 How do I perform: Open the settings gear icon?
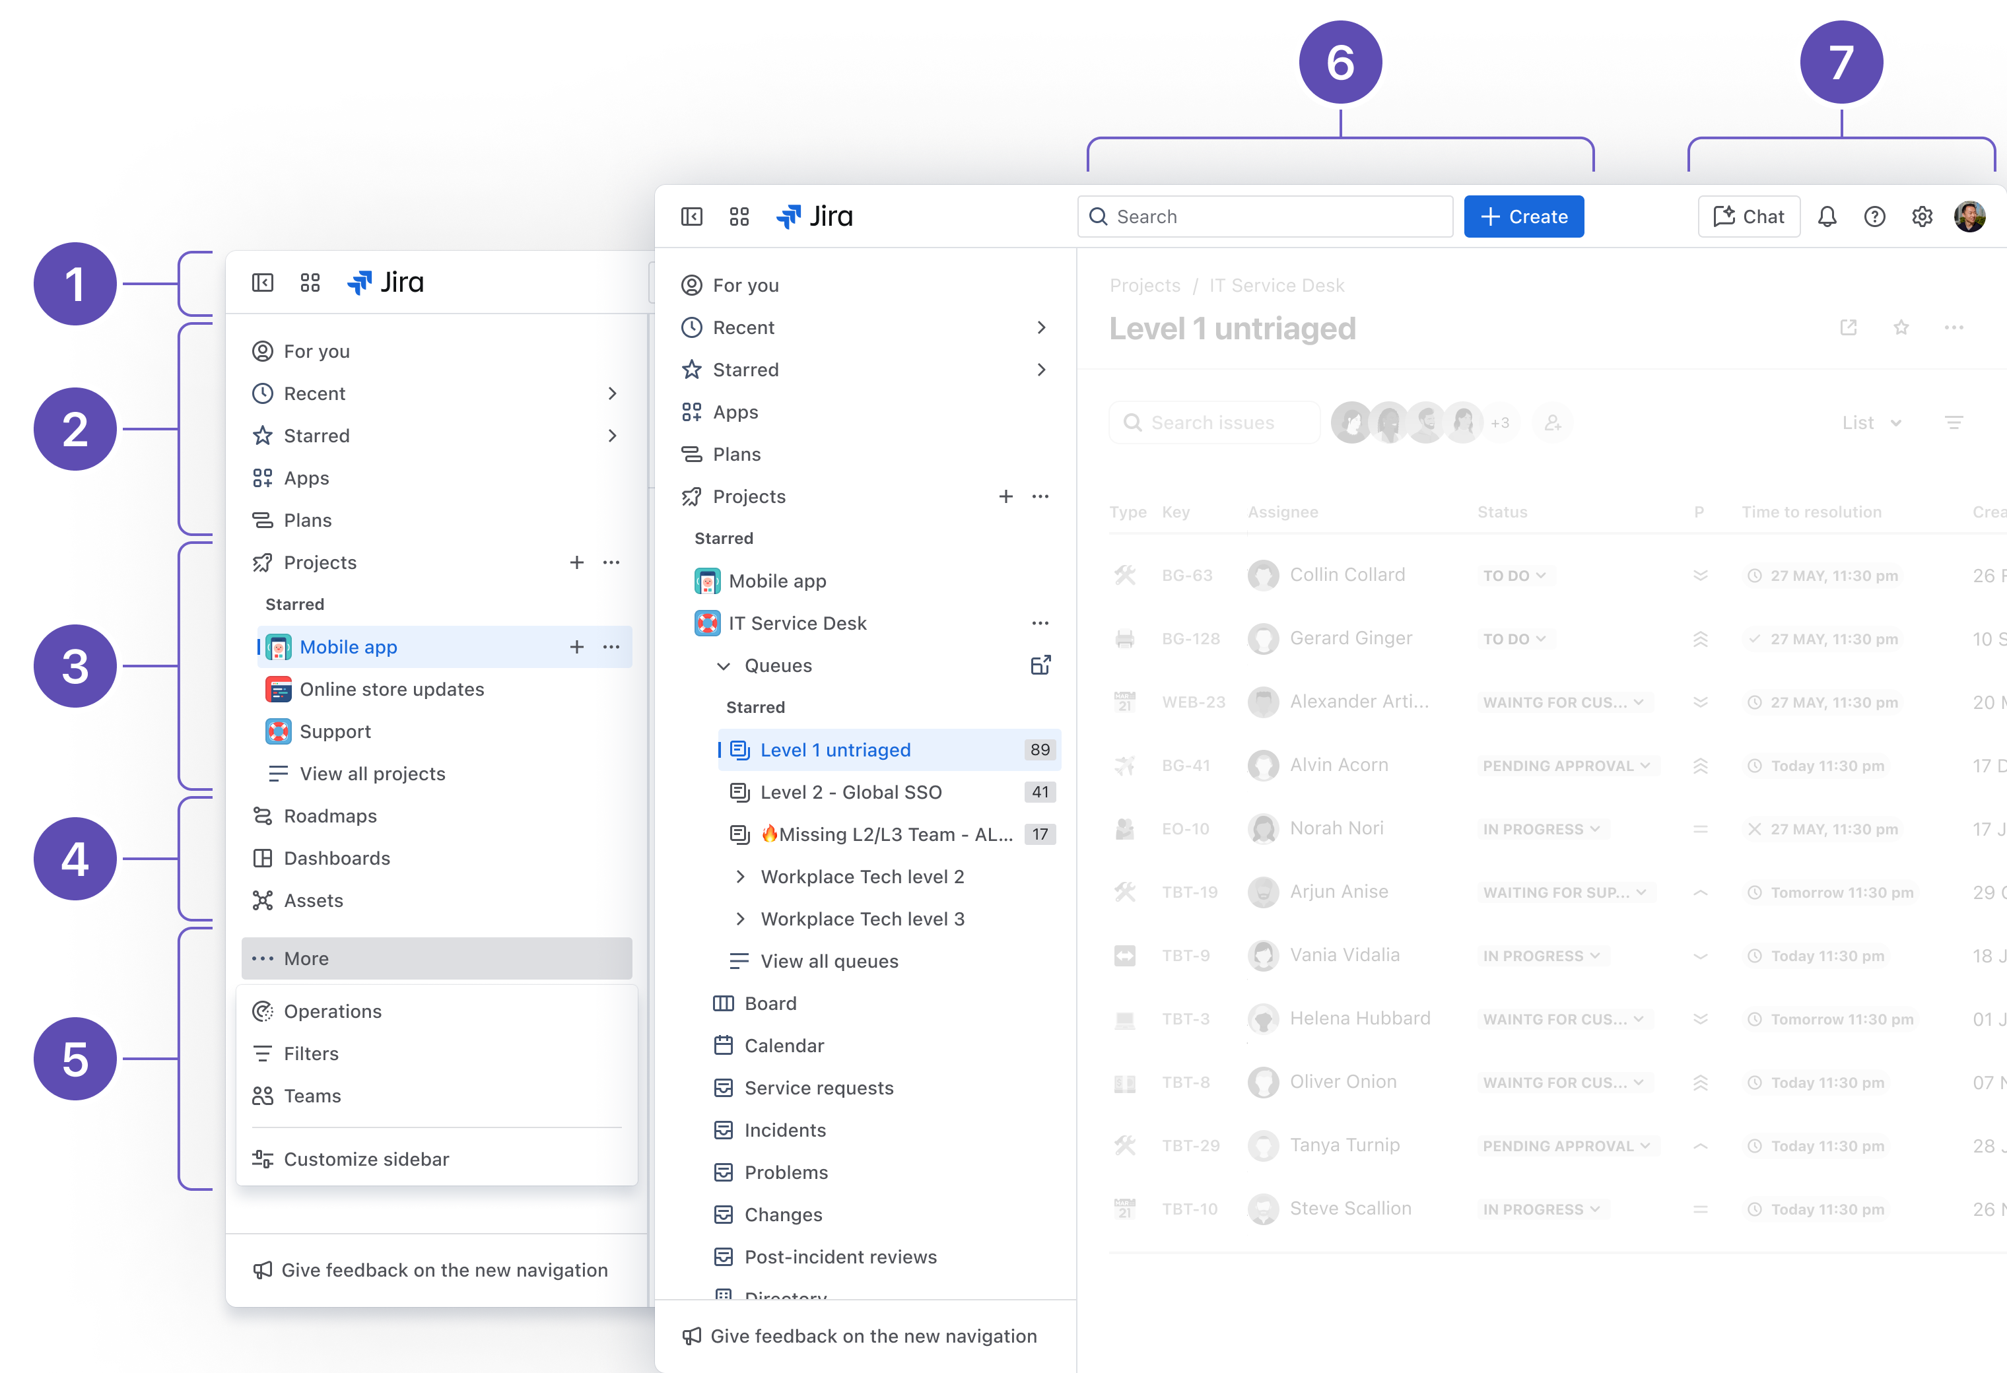click(1921, 217)
